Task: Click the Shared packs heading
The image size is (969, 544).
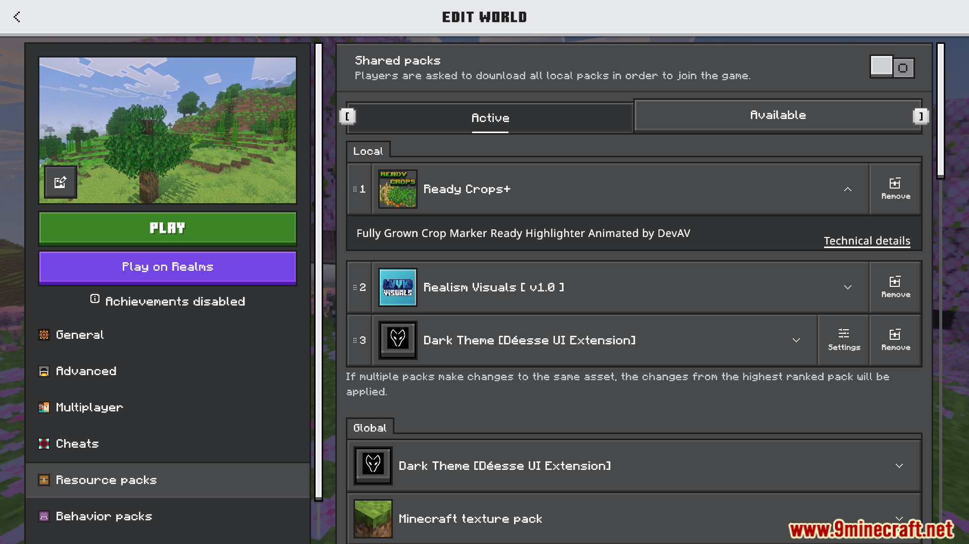Action: [397, 61]
